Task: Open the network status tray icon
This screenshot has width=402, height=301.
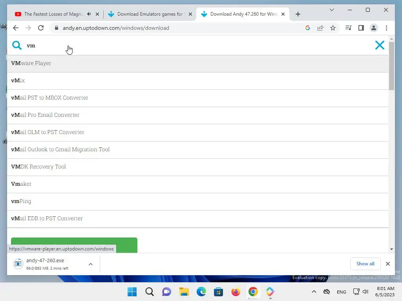Action: point(356,292)
